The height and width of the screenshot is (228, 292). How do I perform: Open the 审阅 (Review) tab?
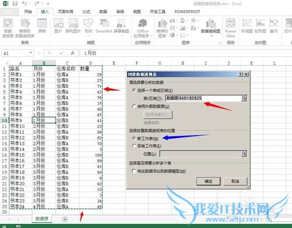click(x=120, y=12)
